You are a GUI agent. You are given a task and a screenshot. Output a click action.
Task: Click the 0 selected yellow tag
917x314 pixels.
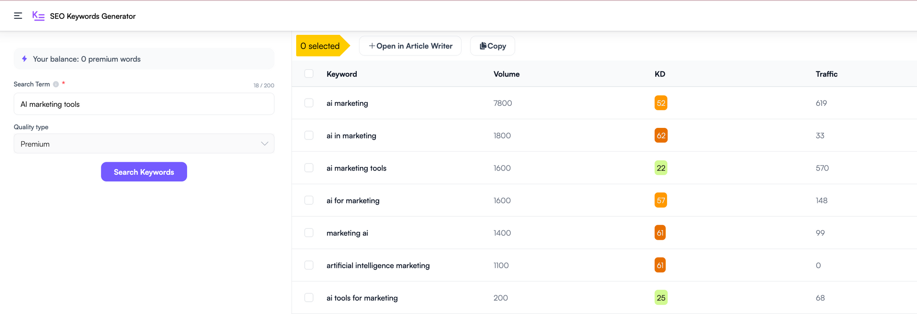(x=320, y=46)
